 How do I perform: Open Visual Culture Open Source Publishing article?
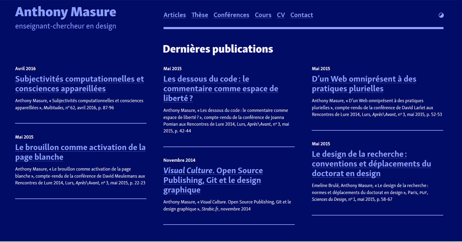[x=213, y=180]
